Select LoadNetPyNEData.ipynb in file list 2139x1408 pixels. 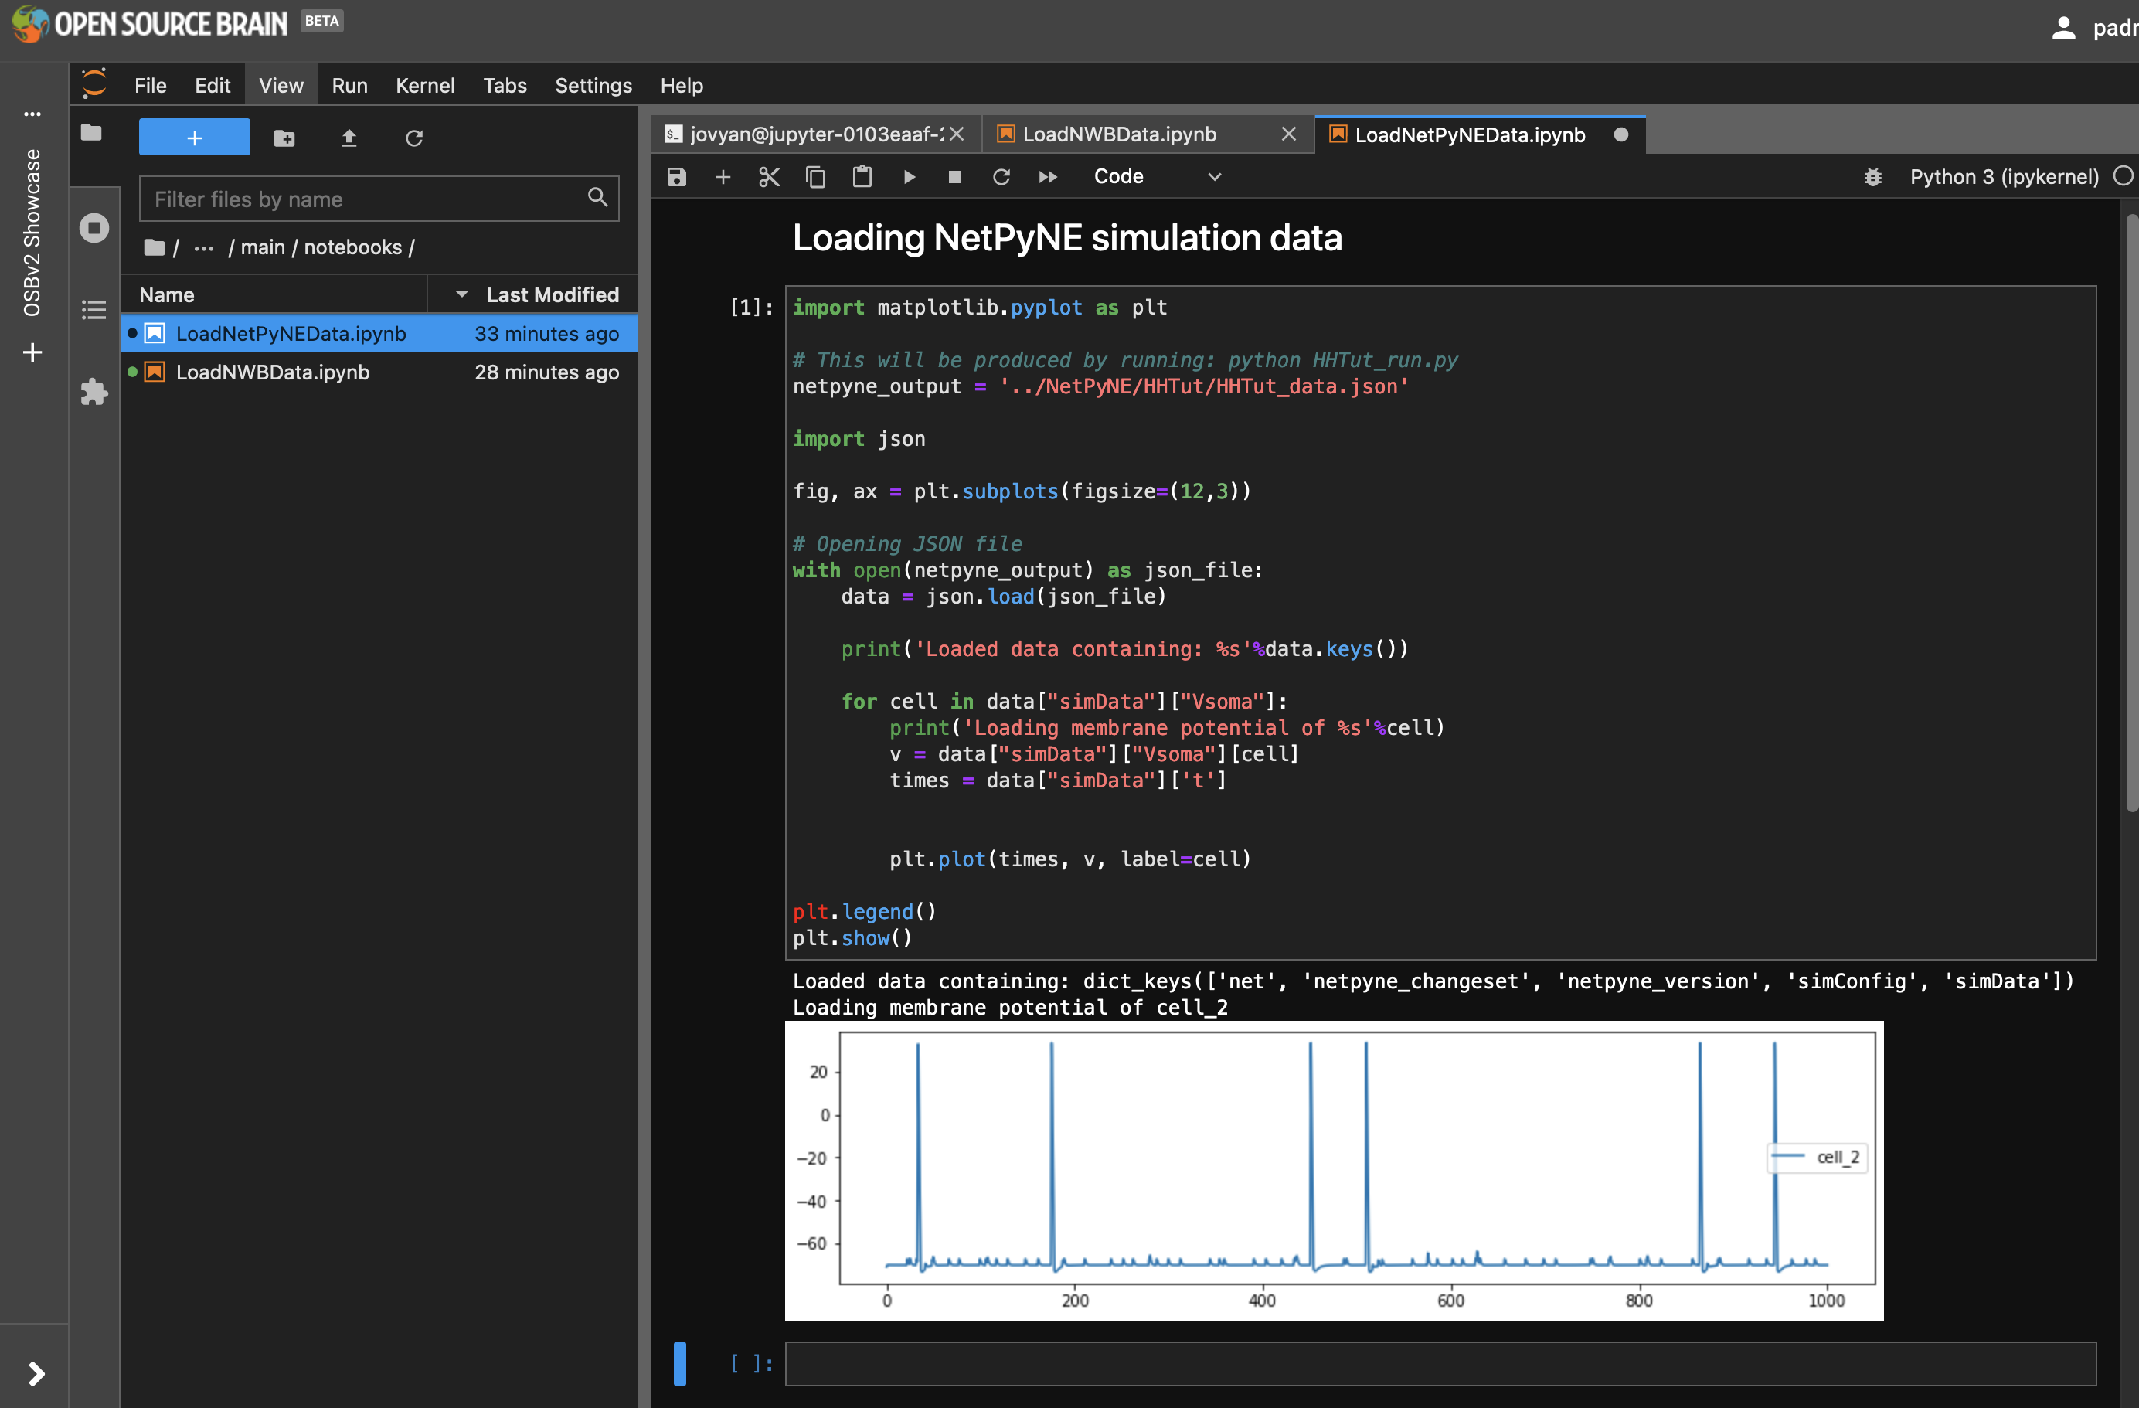379,333
